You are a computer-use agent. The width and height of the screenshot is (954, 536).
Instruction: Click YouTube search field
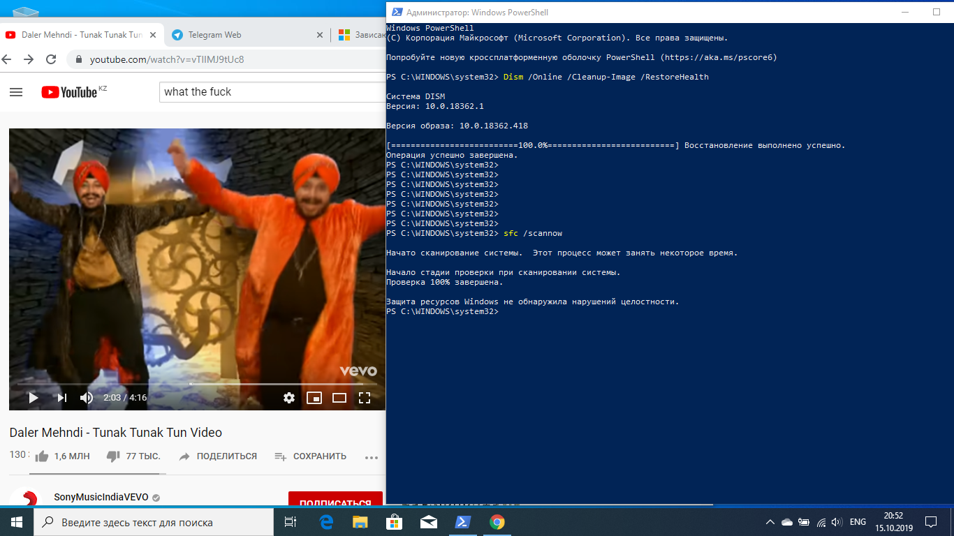pos(272,92)
